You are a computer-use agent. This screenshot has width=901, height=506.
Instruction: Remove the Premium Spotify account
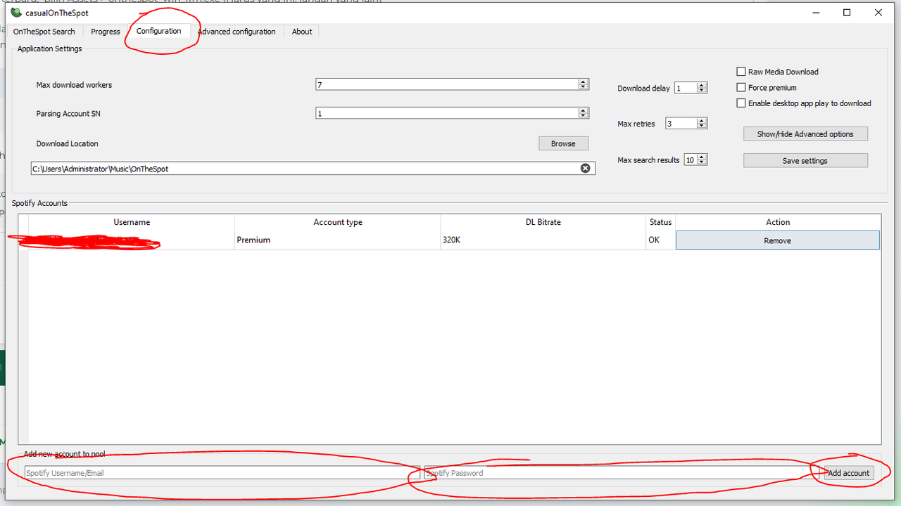[x=778, y=240]
